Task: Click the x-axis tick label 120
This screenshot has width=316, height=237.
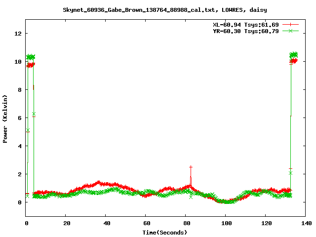Action: pos(267,223)
